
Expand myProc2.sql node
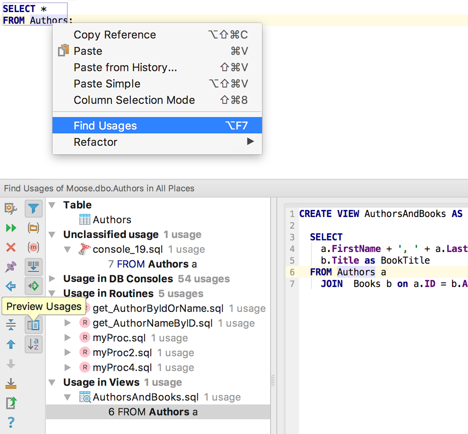point(67,353)
